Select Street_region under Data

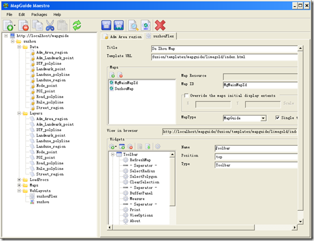(50, 107)
